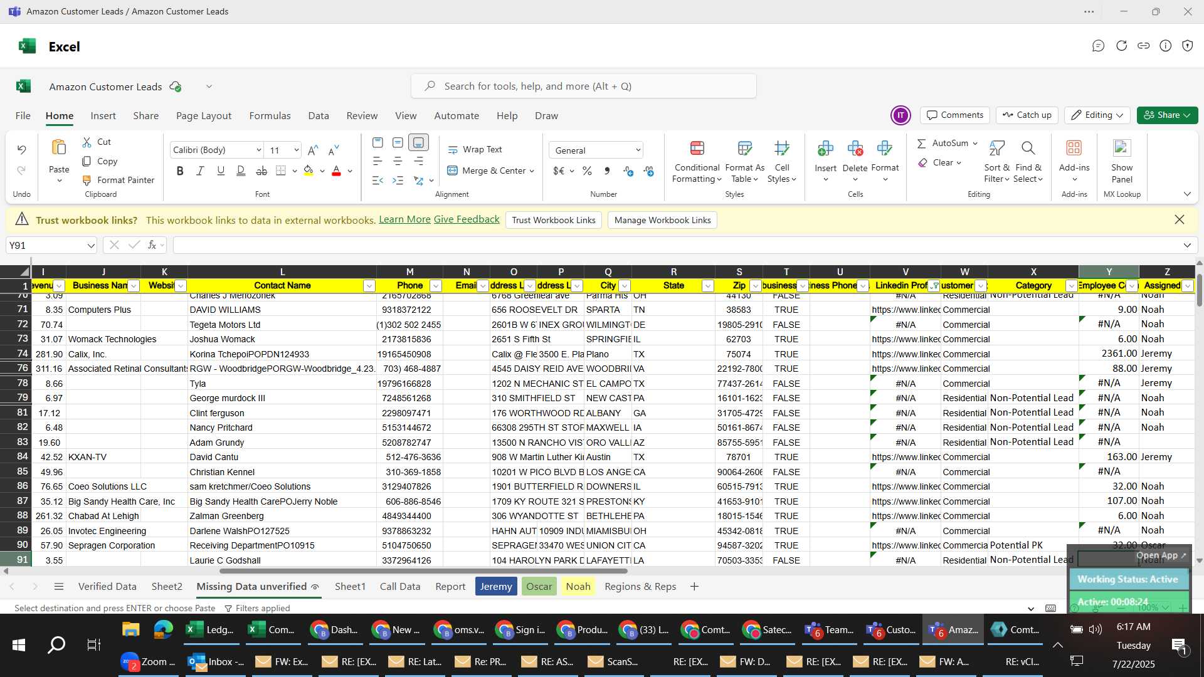Click the Cut scissors icon
This screenshot has height=677, width=1204.
87,142
